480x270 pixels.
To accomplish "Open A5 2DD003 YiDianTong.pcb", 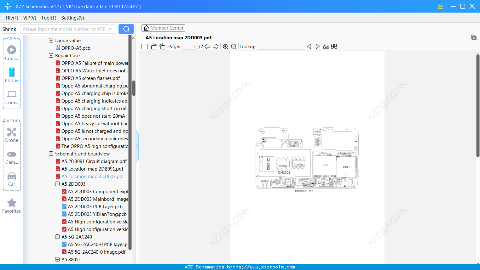I will (x=97, y=214).
